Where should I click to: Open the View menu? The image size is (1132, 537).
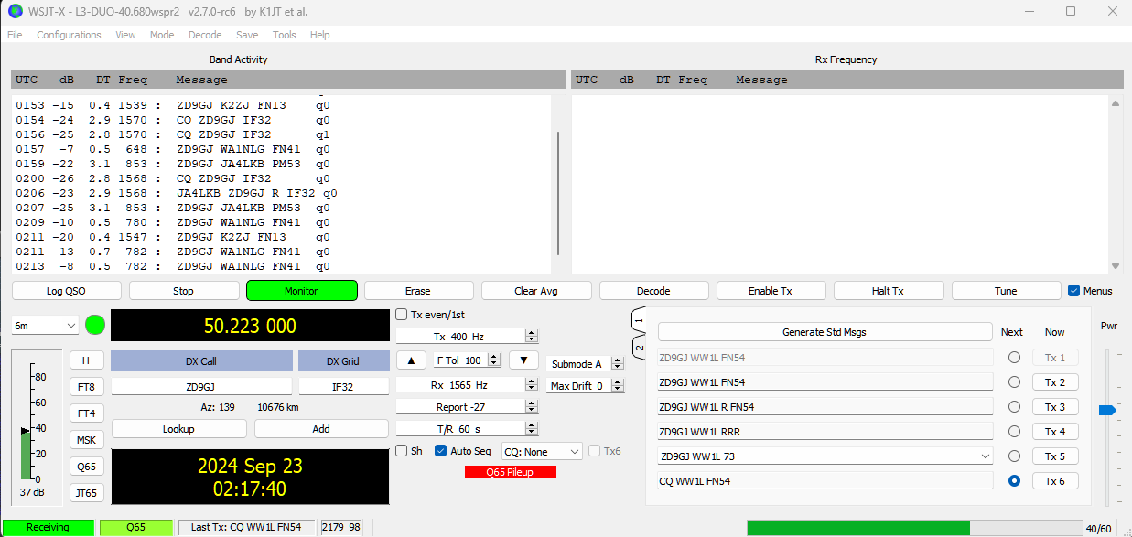coord(125,35)
